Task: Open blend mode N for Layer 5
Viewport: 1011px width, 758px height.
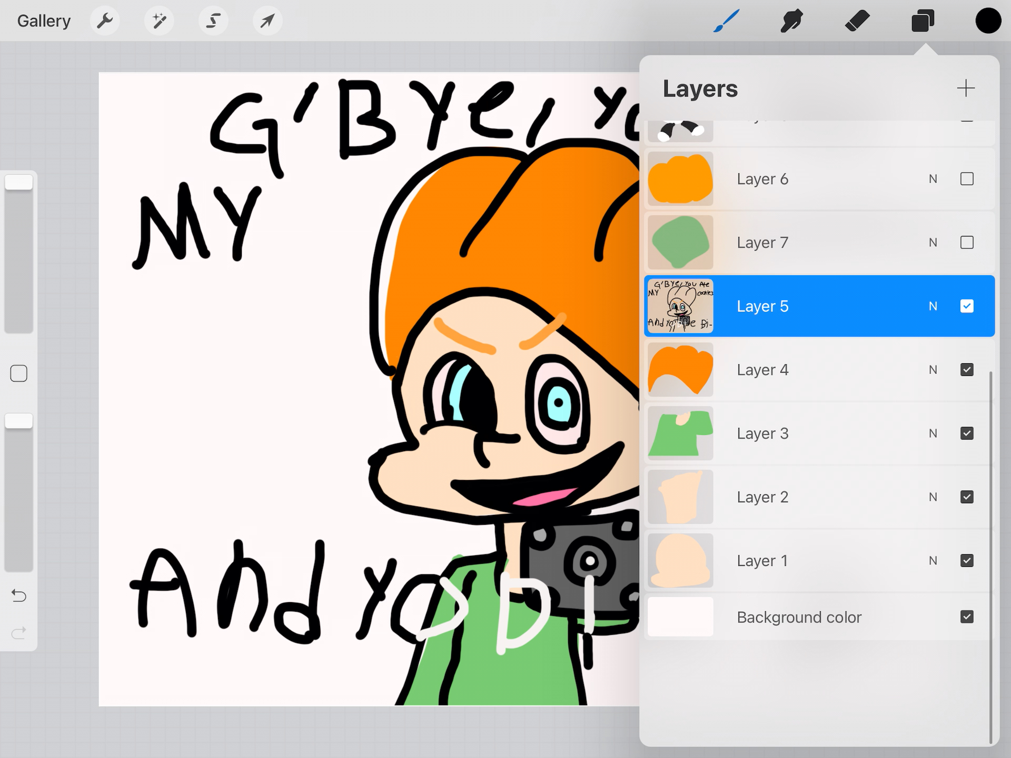Action: [933, 306]
